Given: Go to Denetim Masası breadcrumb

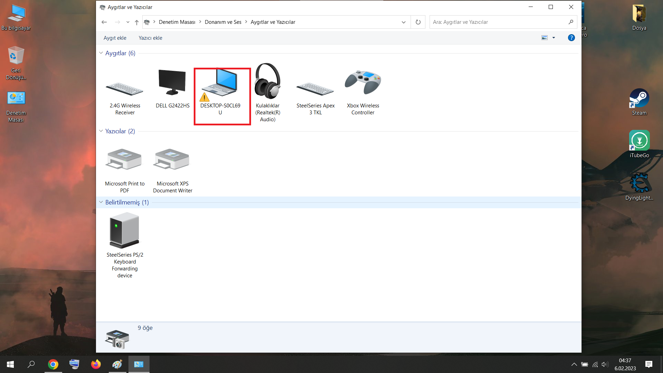Looking at the screenshot, I should [177, 22].
